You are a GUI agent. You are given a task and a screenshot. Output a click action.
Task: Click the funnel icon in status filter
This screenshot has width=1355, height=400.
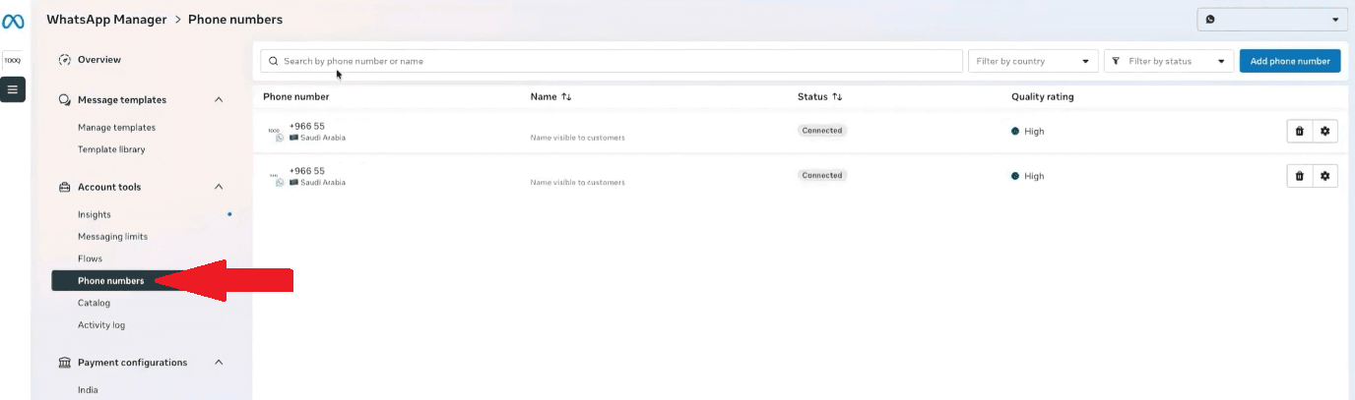coord(1116,61)
